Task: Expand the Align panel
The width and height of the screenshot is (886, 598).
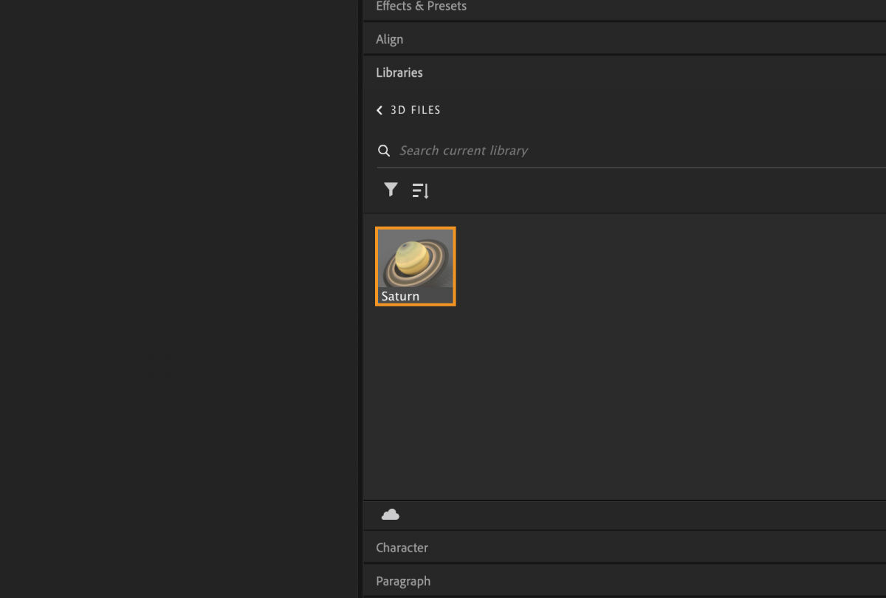Action: pyautogui.click(x=389, y=38)
